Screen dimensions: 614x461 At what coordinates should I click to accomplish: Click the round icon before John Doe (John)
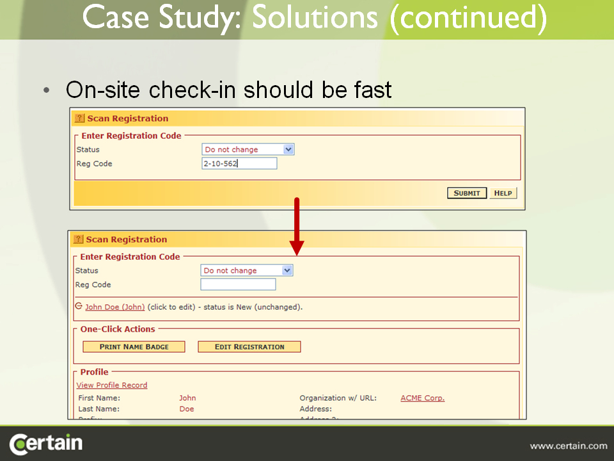pos(79,306)
